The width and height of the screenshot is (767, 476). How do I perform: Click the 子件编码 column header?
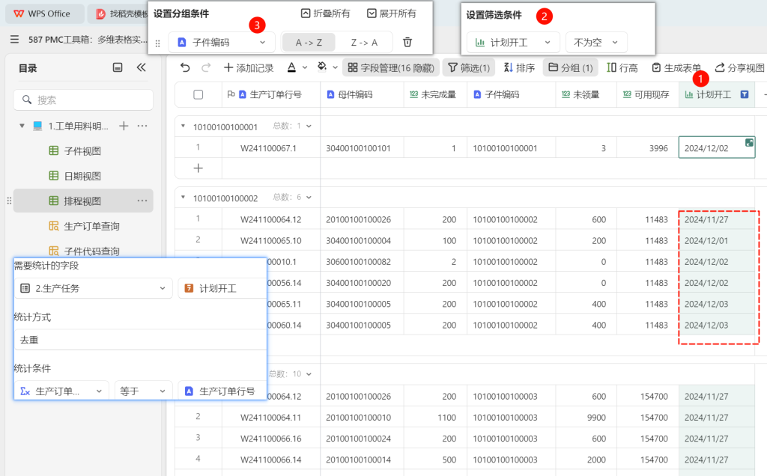(x=511, y=94)
